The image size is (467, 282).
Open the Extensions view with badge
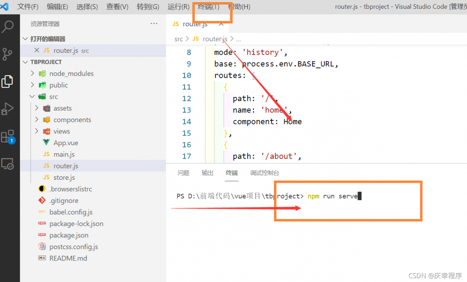(8, 136)
